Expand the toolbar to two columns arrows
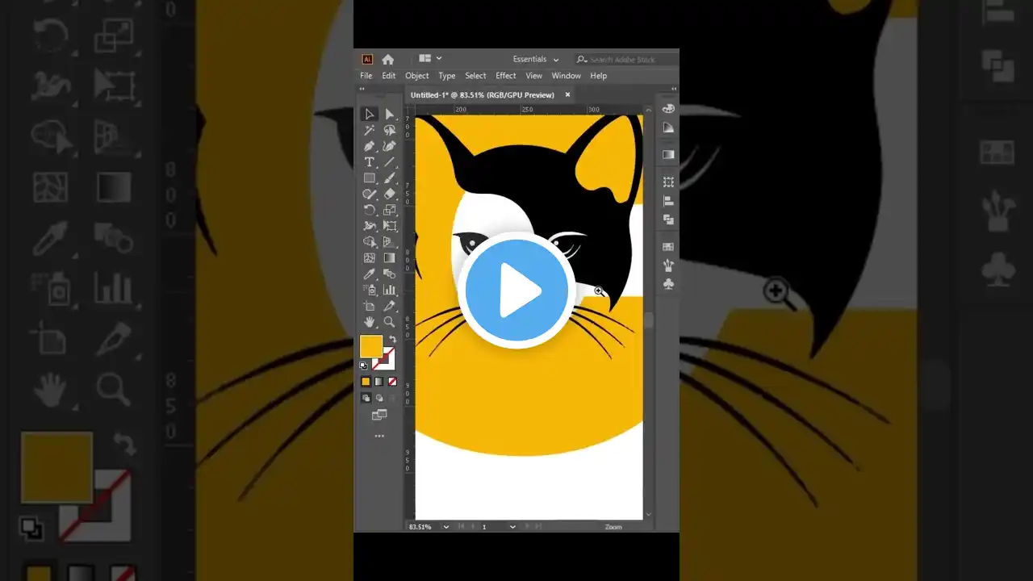 click(362, 88)
